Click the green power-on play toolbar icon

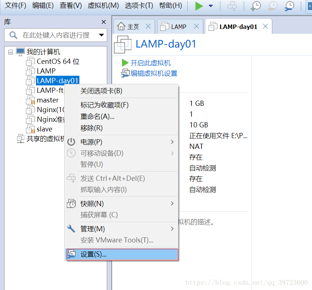click(199, 6)
